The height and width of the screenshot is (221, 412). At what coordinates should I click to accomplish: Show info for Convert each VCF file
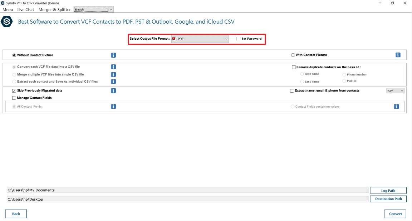click(x=113, y=67)
